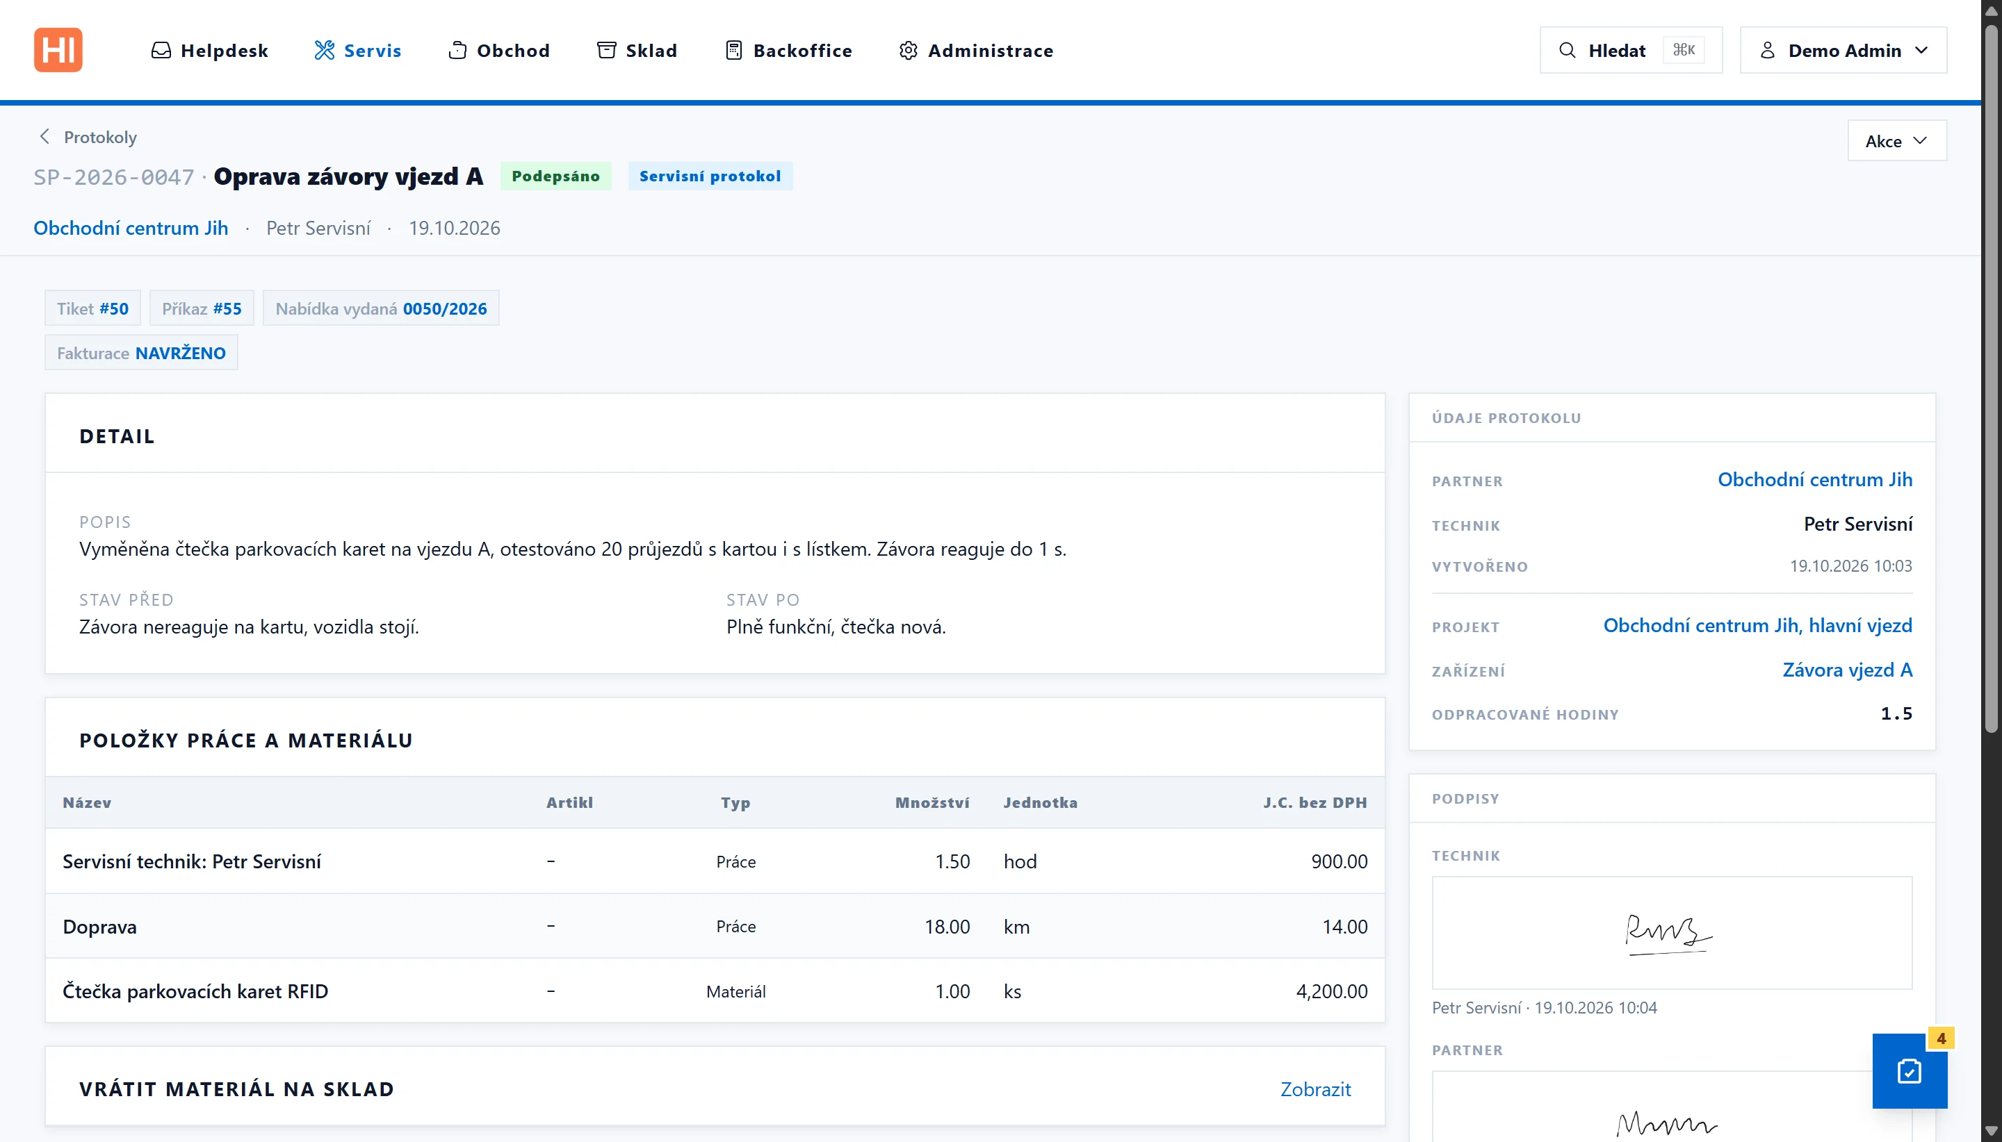
Task: Click the Backoffice calculator icon
Action: (x=734, y=50)
